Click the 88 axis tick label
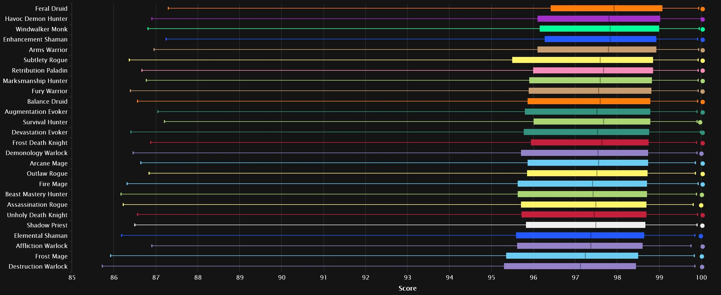721x295 pixels. pos(198,277)
